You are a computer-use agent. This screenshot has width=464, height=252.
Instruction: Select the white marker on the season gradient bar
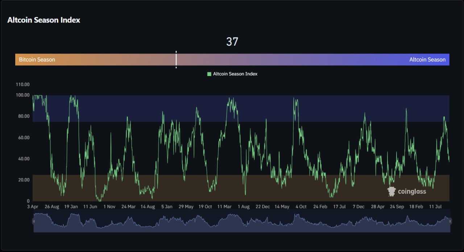[176, 59]
